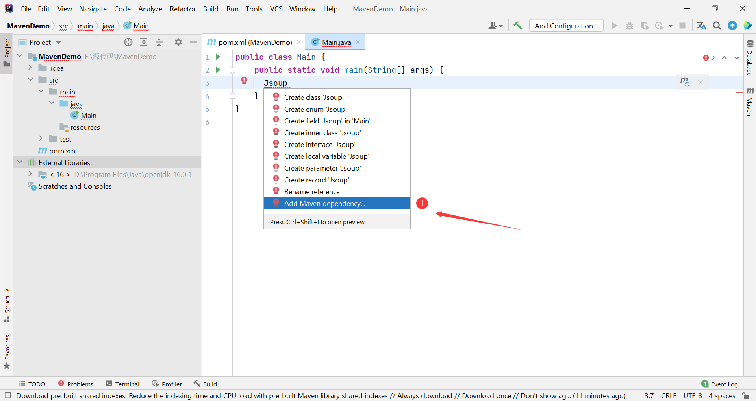Hide the Project tool window
The width and height of the screenshot is (756, 401).
(194, 42)
